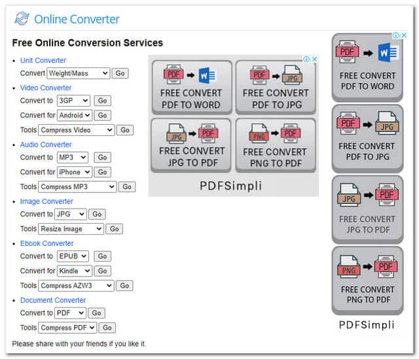Click Go next to EPUB

click(x=102, y=256)
